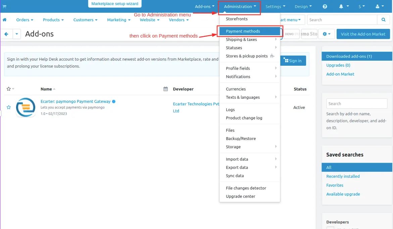Click the back arrow button
This screenshot has width=393, height=229.
pyautogui.click(x=6, y=34)
